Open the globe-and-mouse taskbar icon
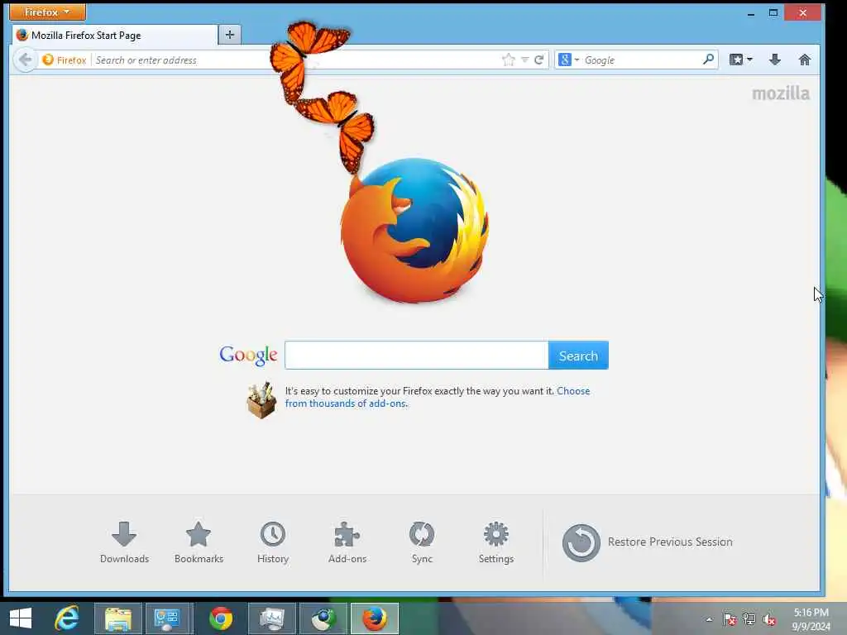This screenshot has width=847, height=635. pyautogui.click(x=323, y=618)
